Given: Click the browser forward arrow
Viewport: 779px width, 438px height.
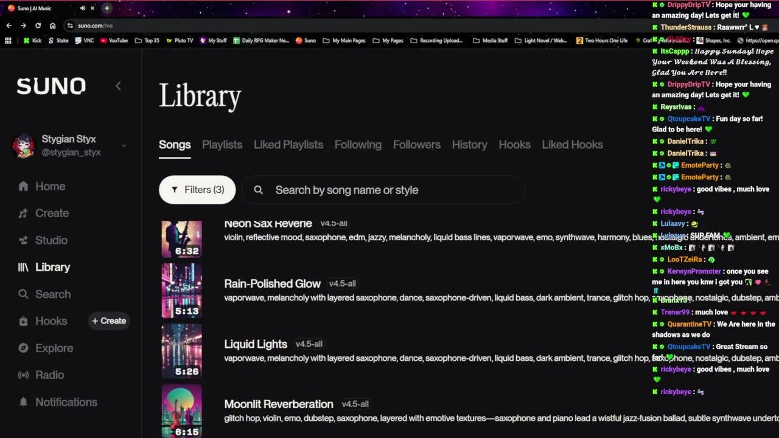Looking at the screenshot, I should [x=23, y=26].
